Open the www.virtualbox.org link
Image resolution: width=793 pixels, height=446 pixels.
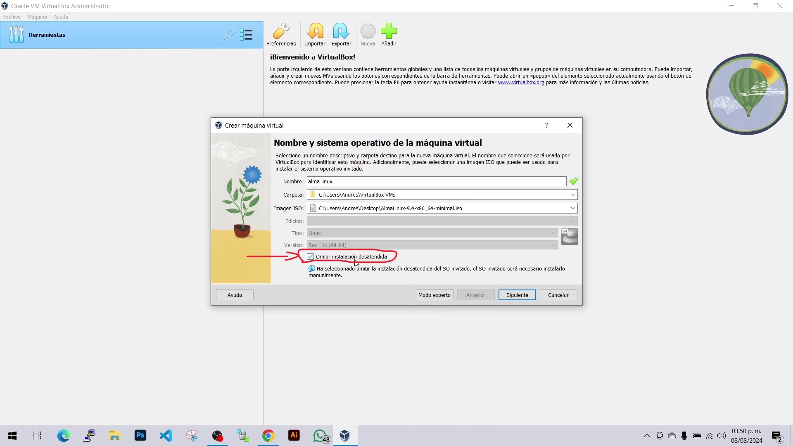[x=521, y=83]
